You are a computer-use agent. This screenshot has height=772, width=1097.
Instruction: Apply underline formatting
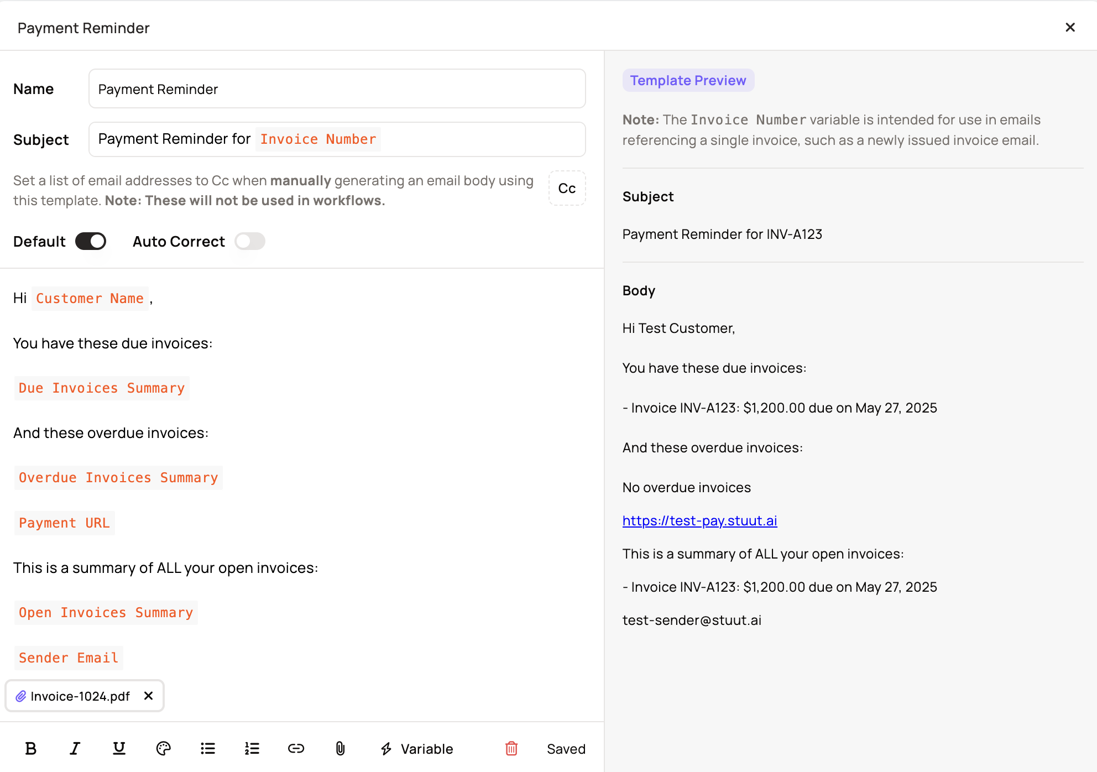tap(119, 749)
